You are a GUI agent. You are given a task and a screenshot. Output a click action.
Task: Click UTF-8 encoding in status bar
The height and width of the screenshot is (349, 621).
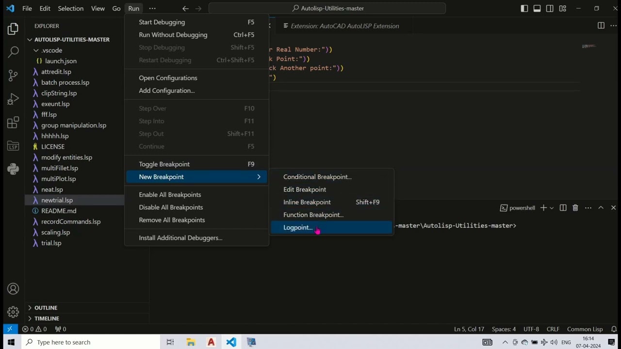tap(531, 329)
